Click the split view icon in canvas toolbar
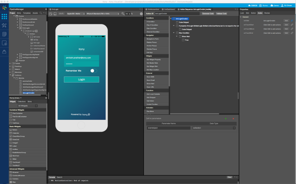 (55, 14)
